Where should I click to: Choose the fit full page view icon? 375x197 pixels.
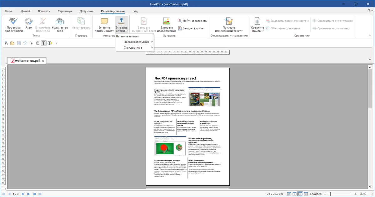(300, 194)
